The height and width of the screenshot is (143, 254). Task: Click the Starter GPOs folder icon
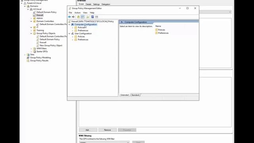35,52
